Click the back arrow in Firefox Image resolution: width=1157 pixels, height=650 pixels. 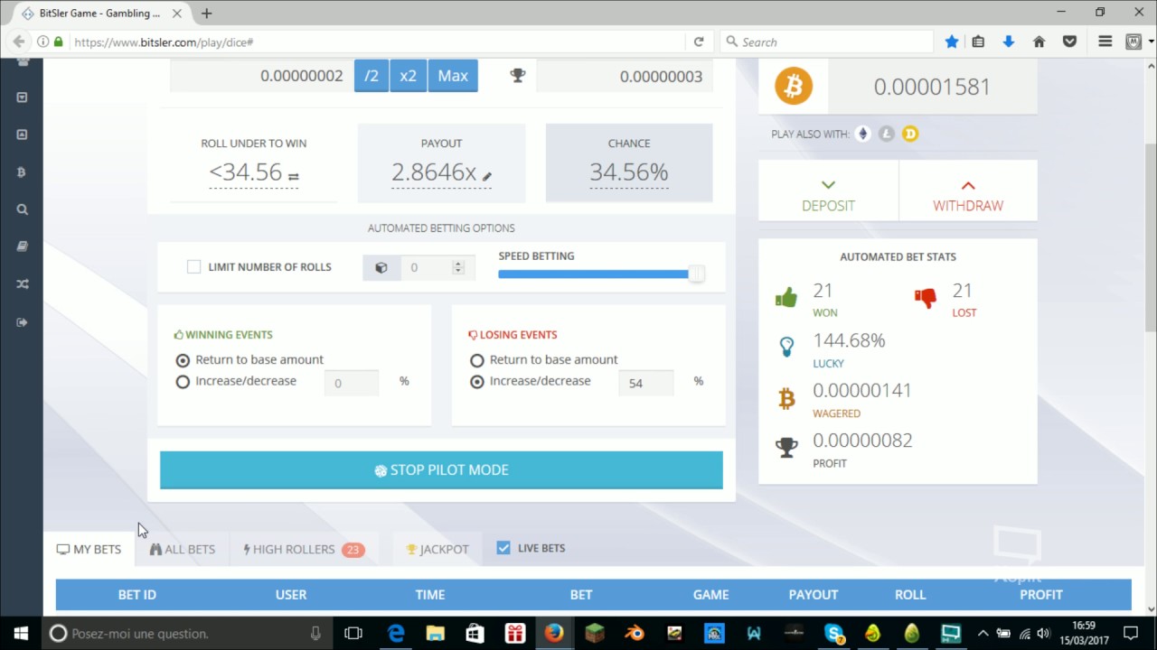click(x=18, y=42)
